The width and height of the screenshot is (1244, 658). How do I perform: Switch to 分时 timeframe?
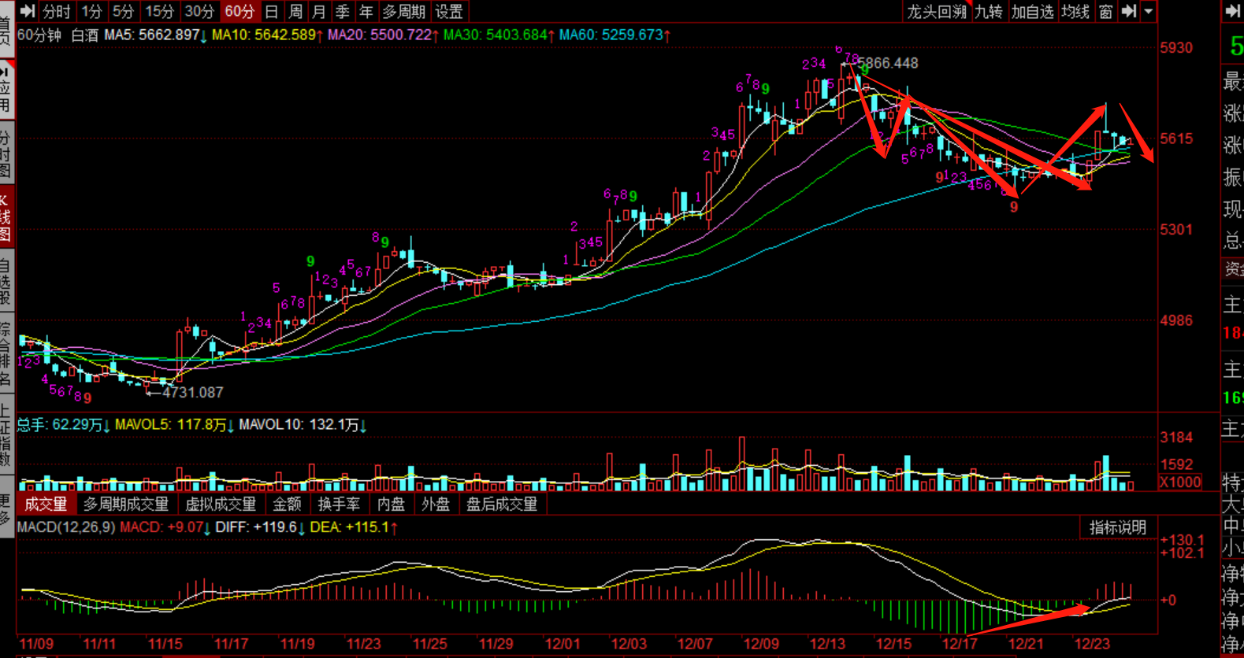pyautogui.click(x=57, y=11)
